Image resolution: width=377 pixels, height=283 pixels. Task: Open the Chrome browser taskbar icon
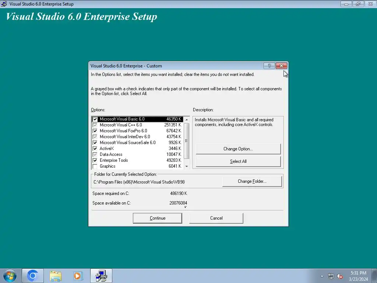(x=33, y=276)
